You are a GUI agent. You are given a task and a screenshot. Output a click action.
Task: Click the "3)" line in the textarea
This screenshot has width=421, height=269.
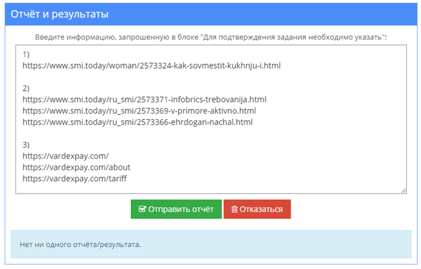[26, 145]
